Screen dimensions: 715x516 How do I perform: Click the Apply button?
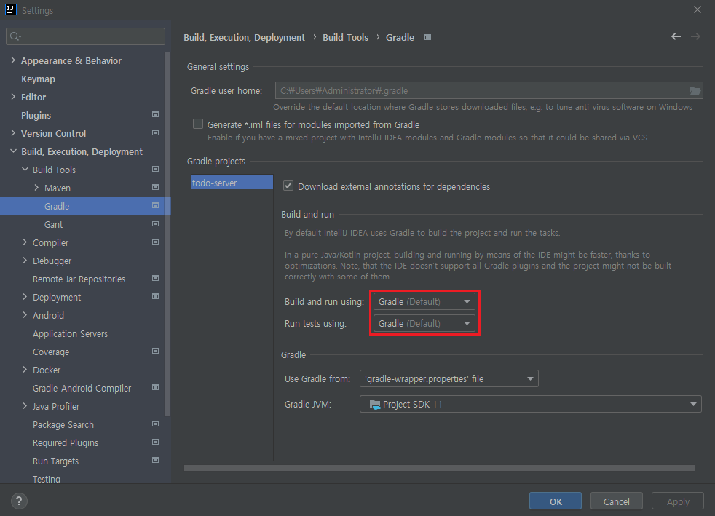[678, 501]
